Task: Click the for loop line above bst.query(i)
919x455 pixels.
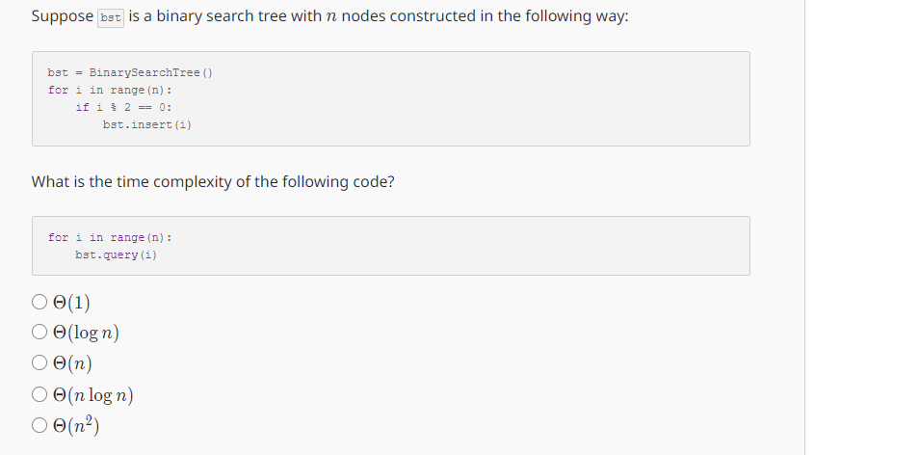Action: pos(110,237)
